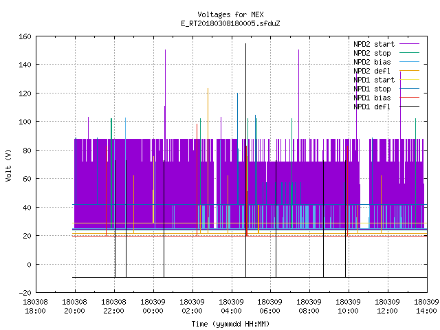The height and width of the screenshot is (330, 440).
Task: Click the file name E_RT20180308180005.sfduZ
Action: [x=230, y=23]
